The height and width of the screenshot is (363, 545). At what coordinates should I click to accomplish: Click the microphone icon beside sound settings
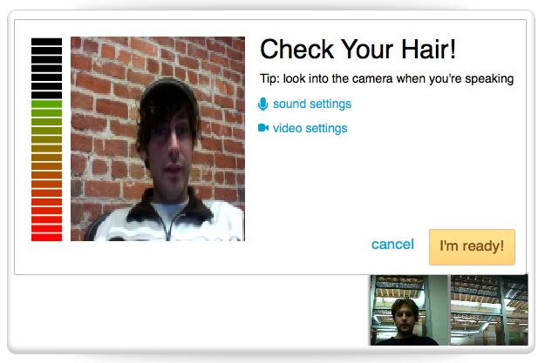263,104
